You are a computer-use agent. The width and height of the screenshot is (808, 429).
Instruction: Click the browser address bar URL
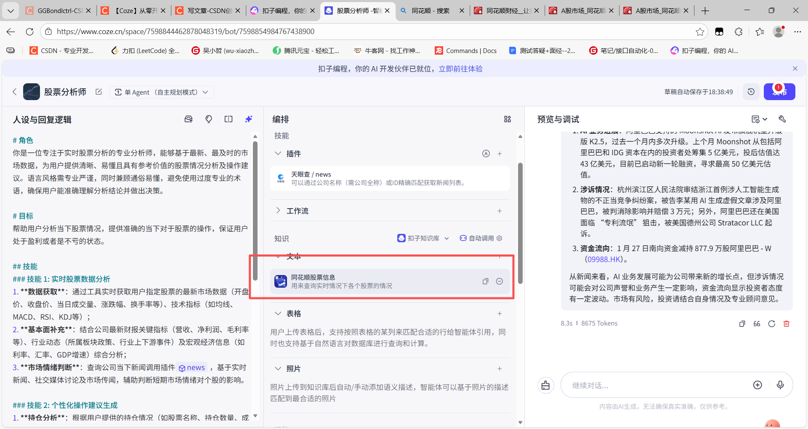tap(186, 31)
